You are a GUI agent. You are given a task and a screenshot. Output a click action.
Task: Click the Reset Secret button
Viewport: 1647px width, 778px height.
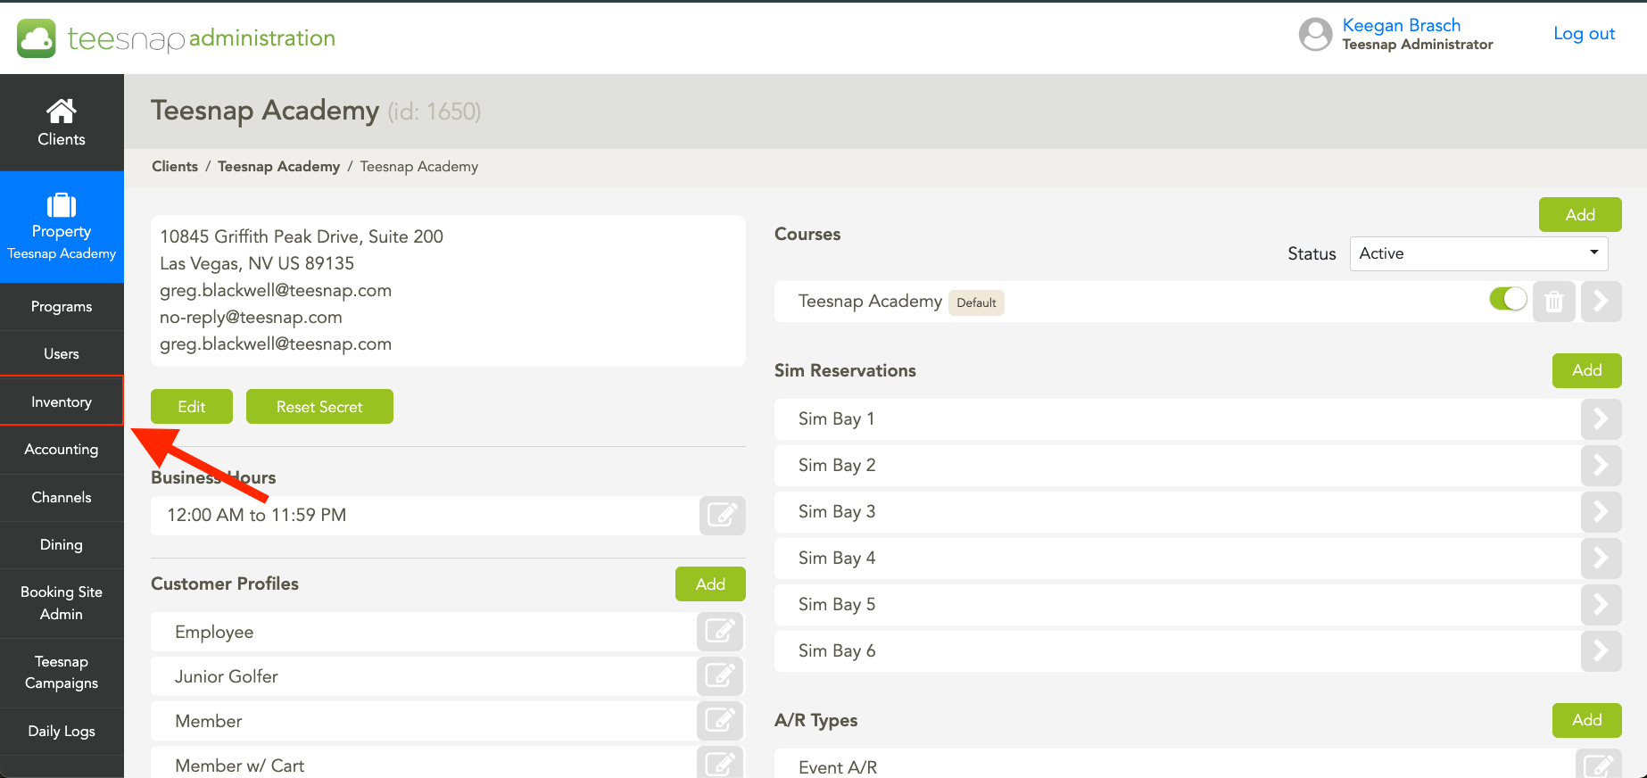[319, 407]
